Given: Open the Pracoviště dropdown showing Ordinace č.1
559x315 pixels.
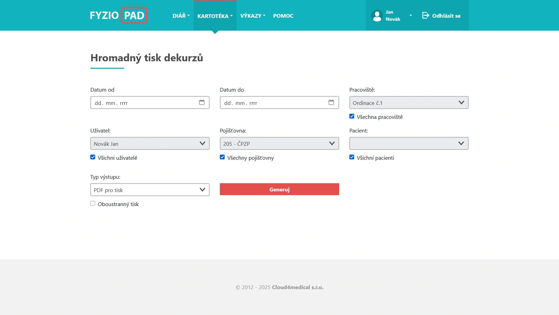Looking at the screenshot, I should 409,103.
